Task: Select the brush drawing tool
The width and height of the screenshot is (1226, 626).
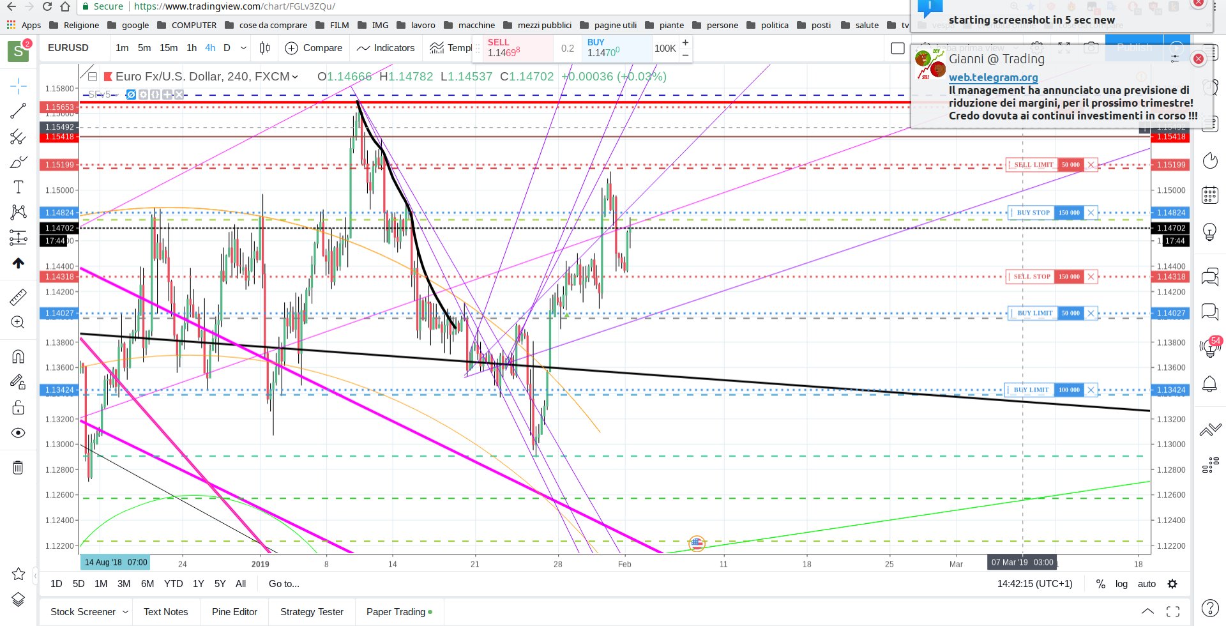Action: [19, 162]
